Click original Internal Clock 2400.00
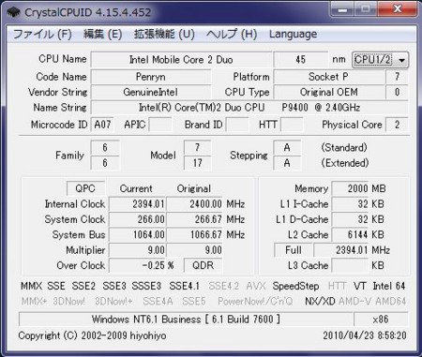 click(194, 204)
